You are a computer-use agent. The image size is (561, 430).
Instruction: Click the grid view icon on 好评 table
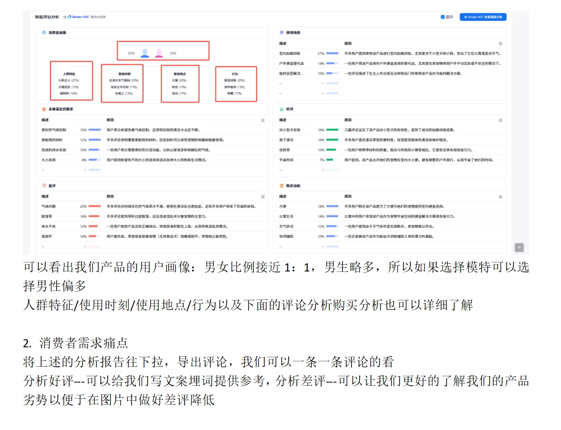(x=500, y=121)
